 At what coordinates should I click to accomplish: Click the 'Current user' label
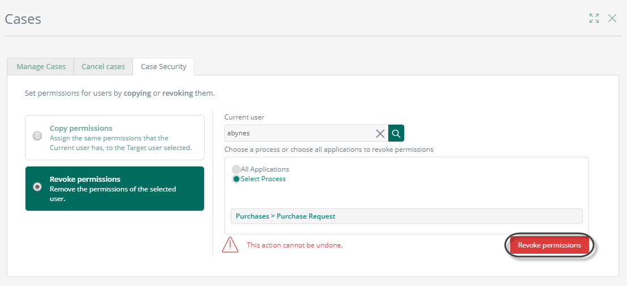click(x=244, y=117)
